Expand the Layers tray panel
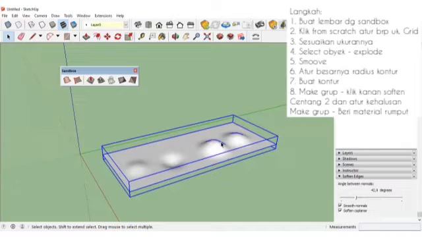This screenshot has height=237, width=422. coord(376,153)
